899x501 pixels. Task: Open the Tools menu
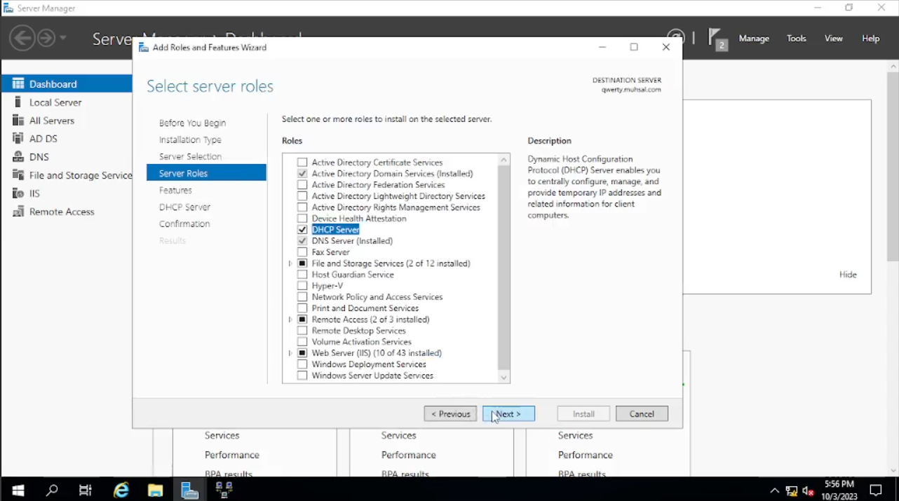796,39
